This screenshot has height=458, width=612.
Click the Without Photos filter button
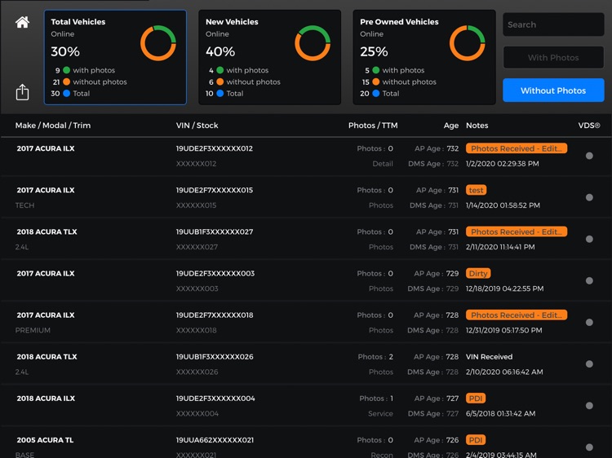point(553,90)
